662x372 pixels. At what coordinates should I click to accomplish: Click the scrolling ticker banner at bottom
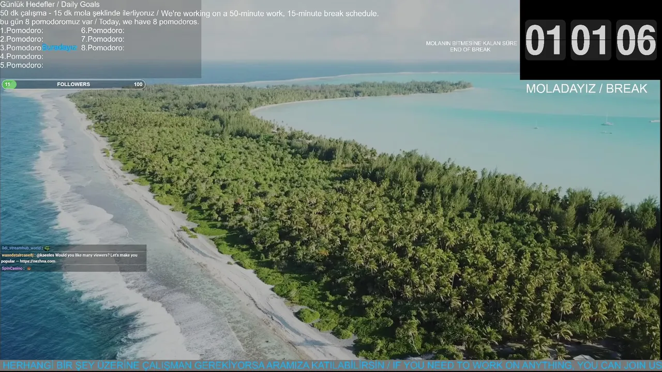[x=331, y=366]
